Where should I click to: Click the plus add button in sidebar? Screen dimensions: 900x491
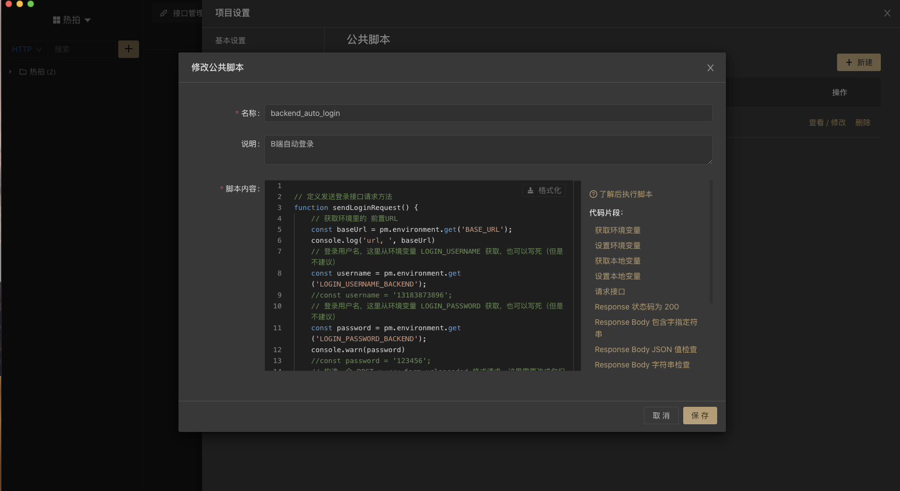coord(129,49)
